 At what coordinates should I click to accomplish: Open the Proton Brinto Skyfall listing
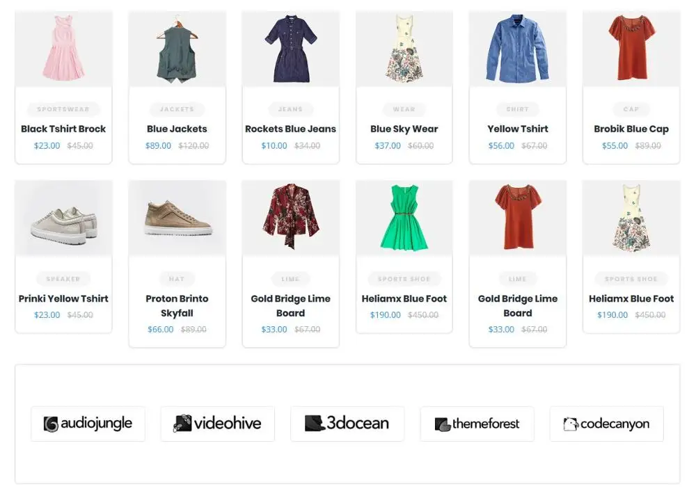[x=177, y=306]
